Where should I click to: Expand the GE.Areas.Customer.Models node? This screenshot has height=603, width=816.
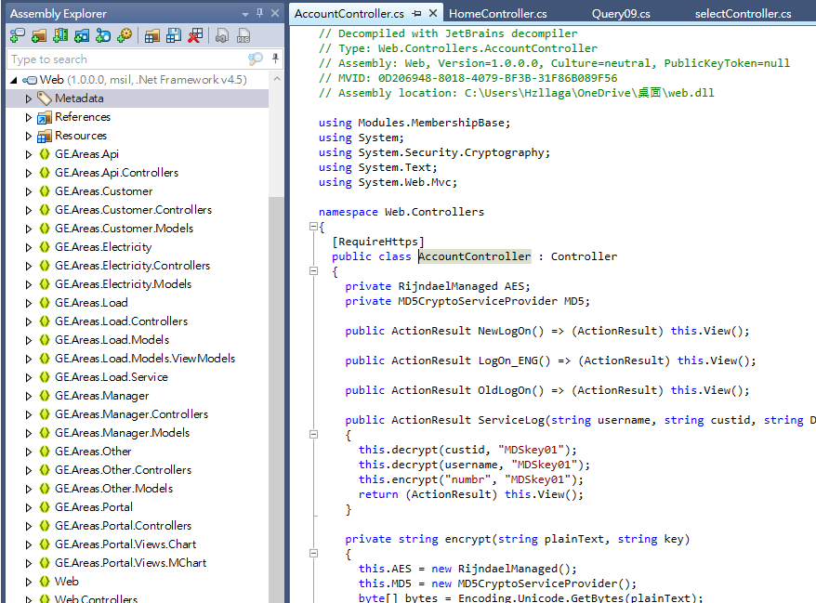pyautogui.click(x=29, y=229)
